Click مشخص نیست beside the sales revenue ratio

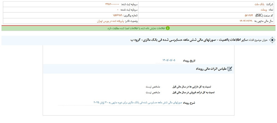[153, 92]
